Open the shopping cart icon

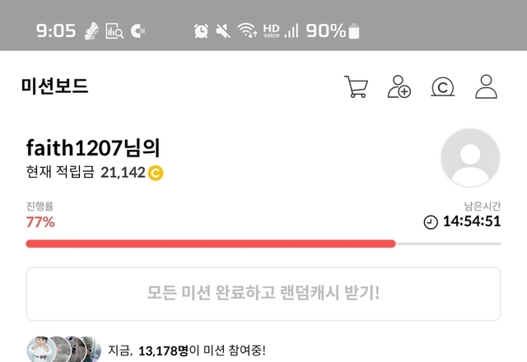(x=357, y=86)
